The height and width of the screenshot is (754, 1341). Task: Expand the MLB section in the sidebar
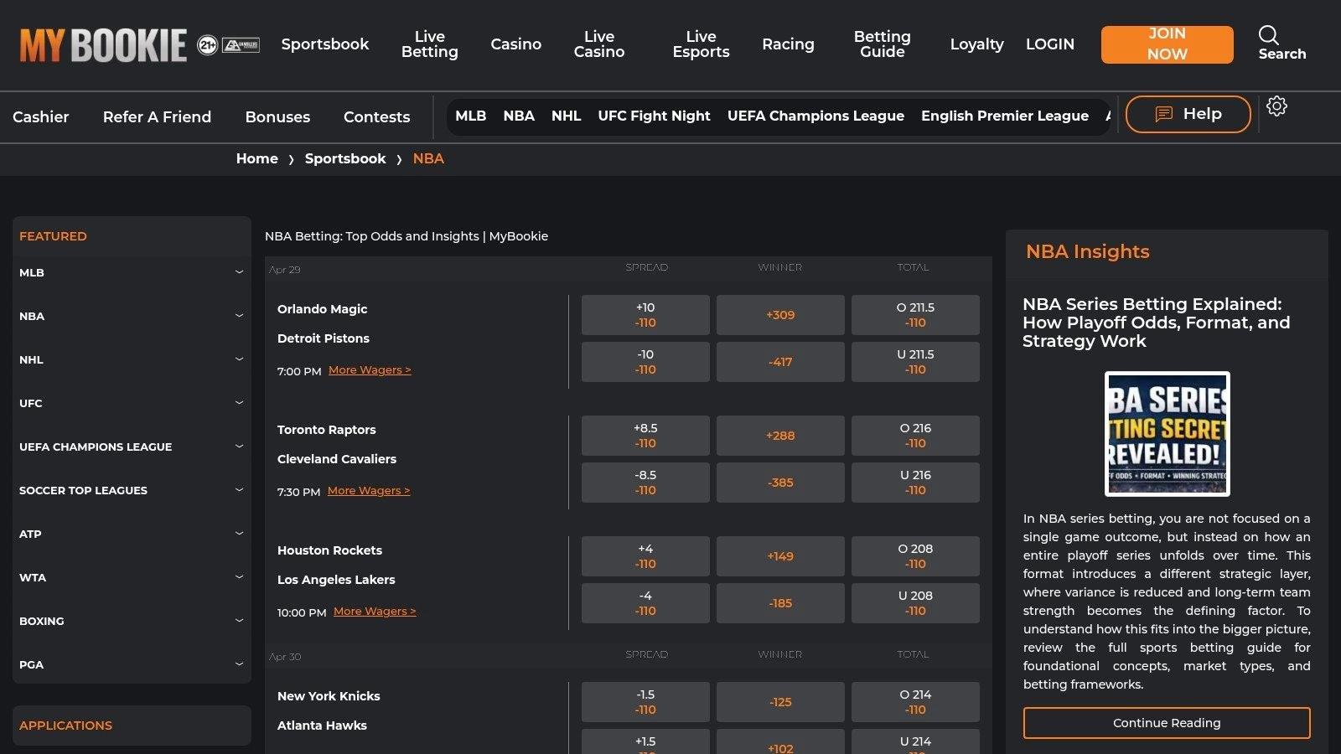coord(239,272)
